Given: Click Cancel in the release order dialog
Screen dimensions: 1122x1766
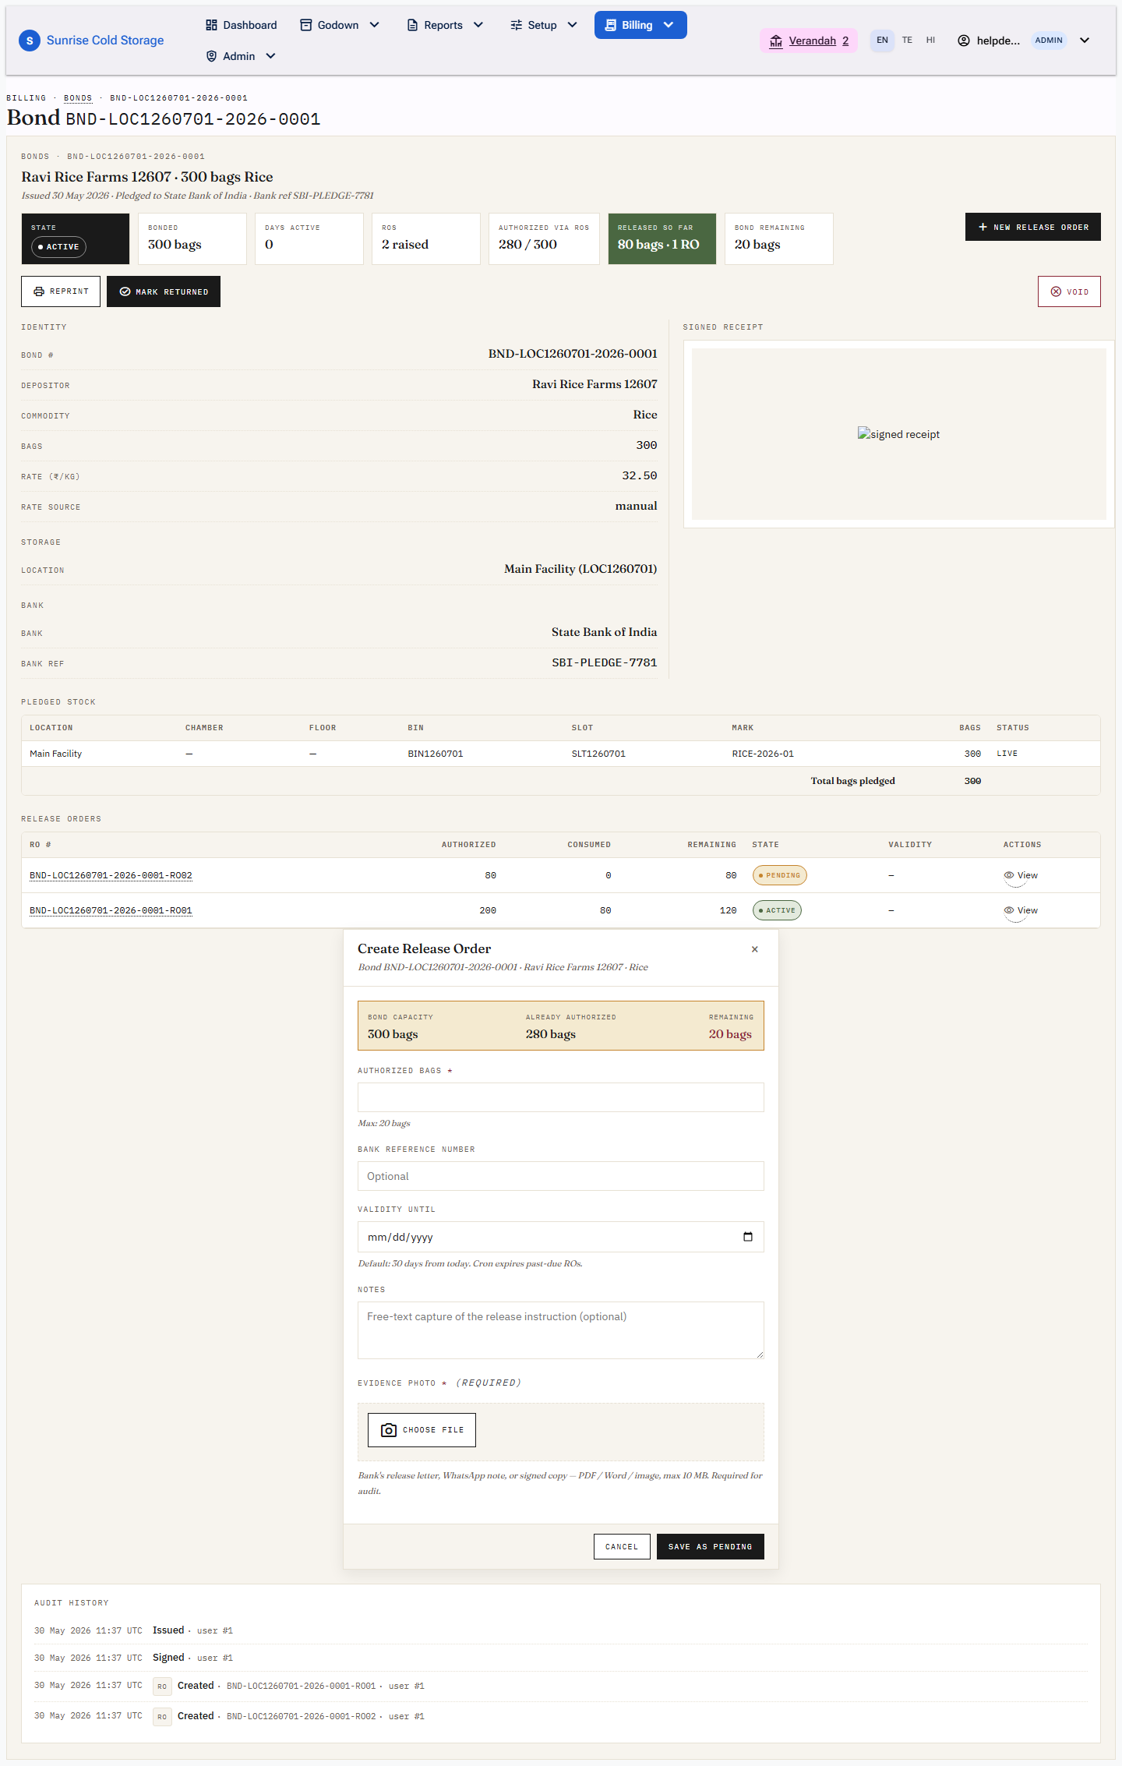Looking at the screenshot, I should pyautogui.click(x=622, y=1547).
